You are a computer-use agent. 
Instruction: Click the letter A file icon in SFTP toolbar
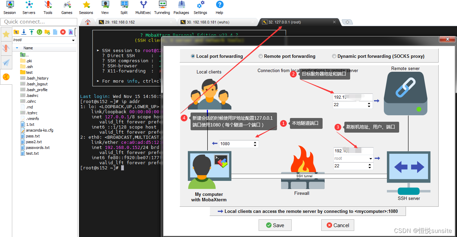[71, 32]
